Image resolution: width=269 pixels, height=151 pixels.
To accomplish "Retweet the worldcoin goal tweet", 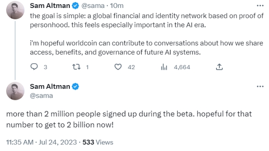I will (76, 67).
